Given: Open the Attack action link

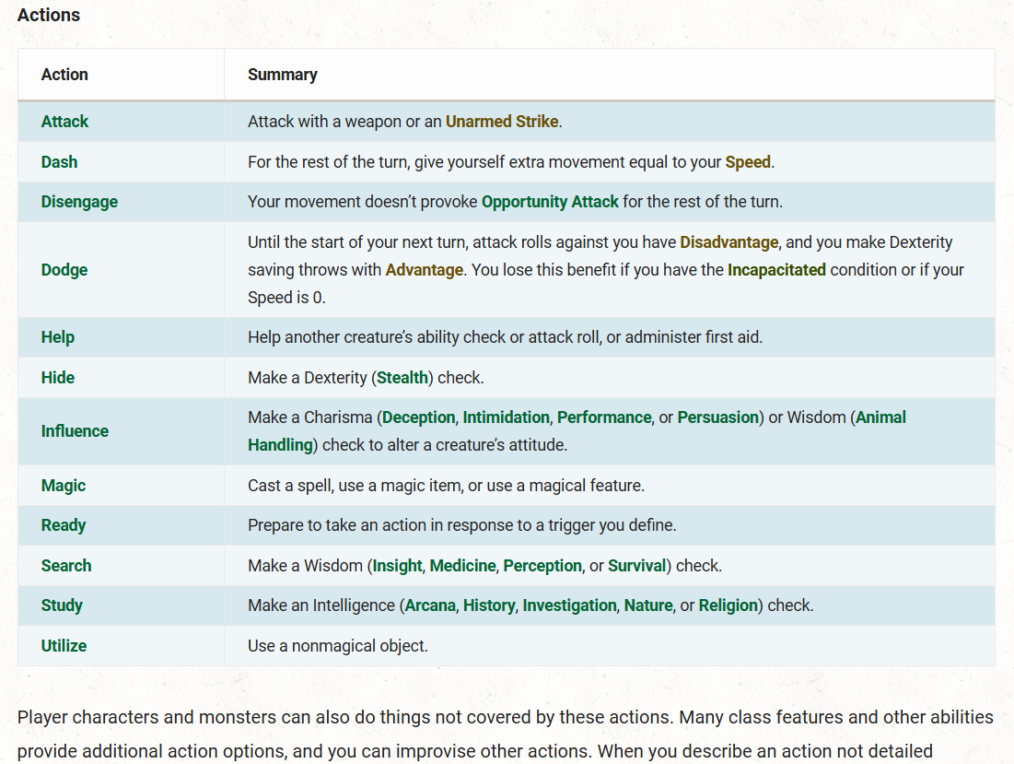Looking at the screenshot, I should pos(64,122).
